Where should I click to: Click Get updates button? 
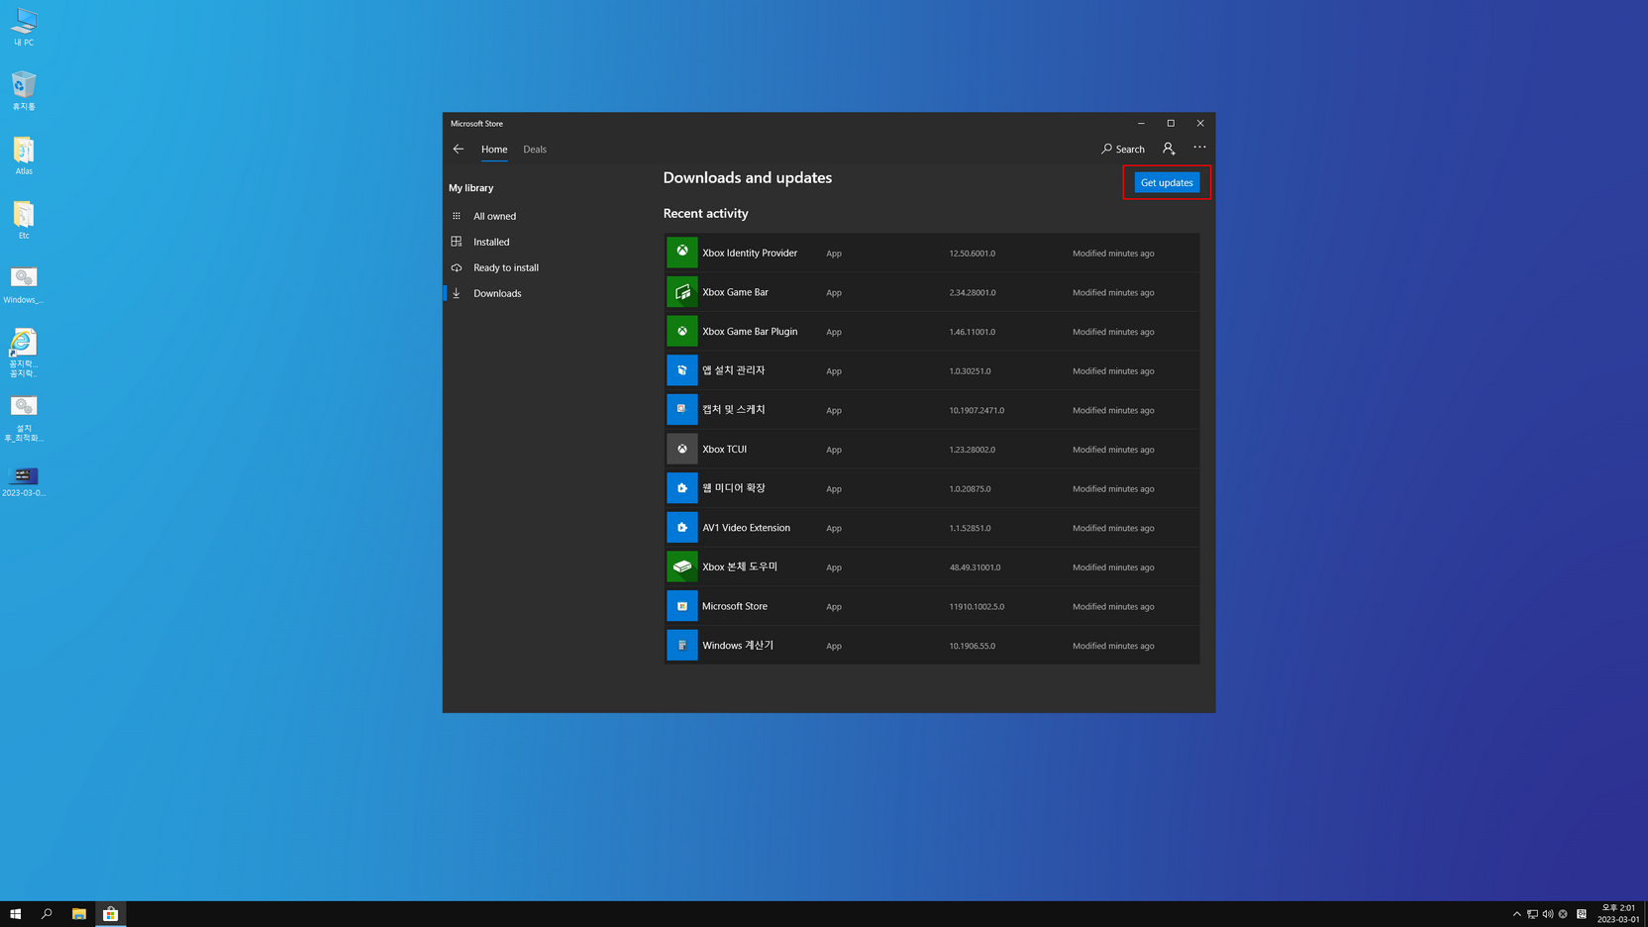1167,182
